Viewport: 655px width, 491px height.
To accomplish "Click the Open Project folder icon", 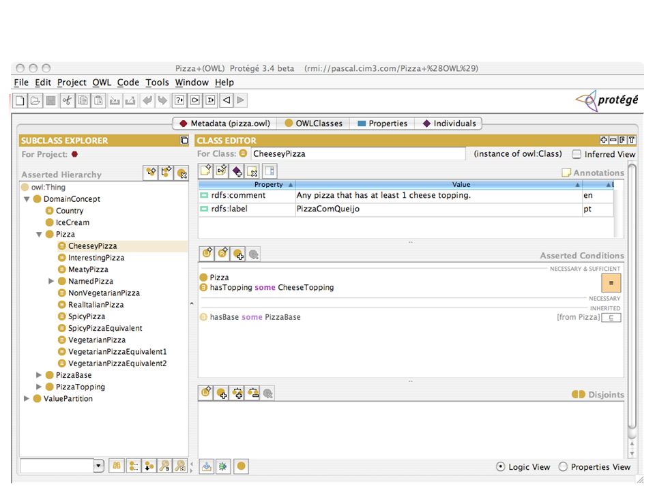I will point(35,100).
